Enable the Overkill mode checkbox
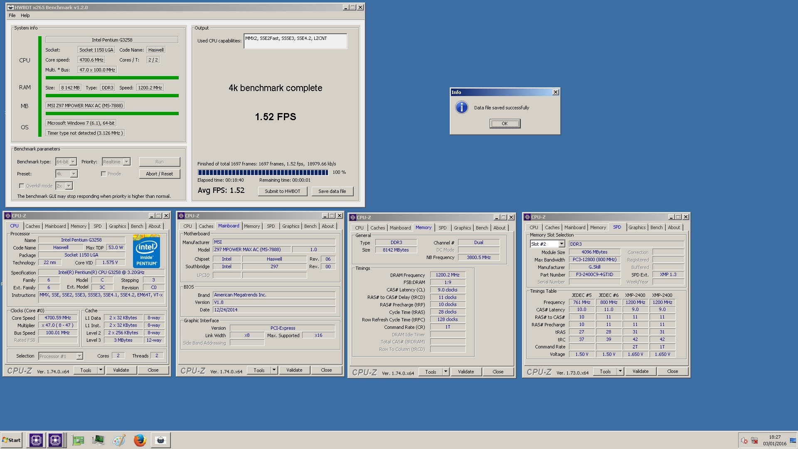Viewport: 798px width, 449px height. 22,186
